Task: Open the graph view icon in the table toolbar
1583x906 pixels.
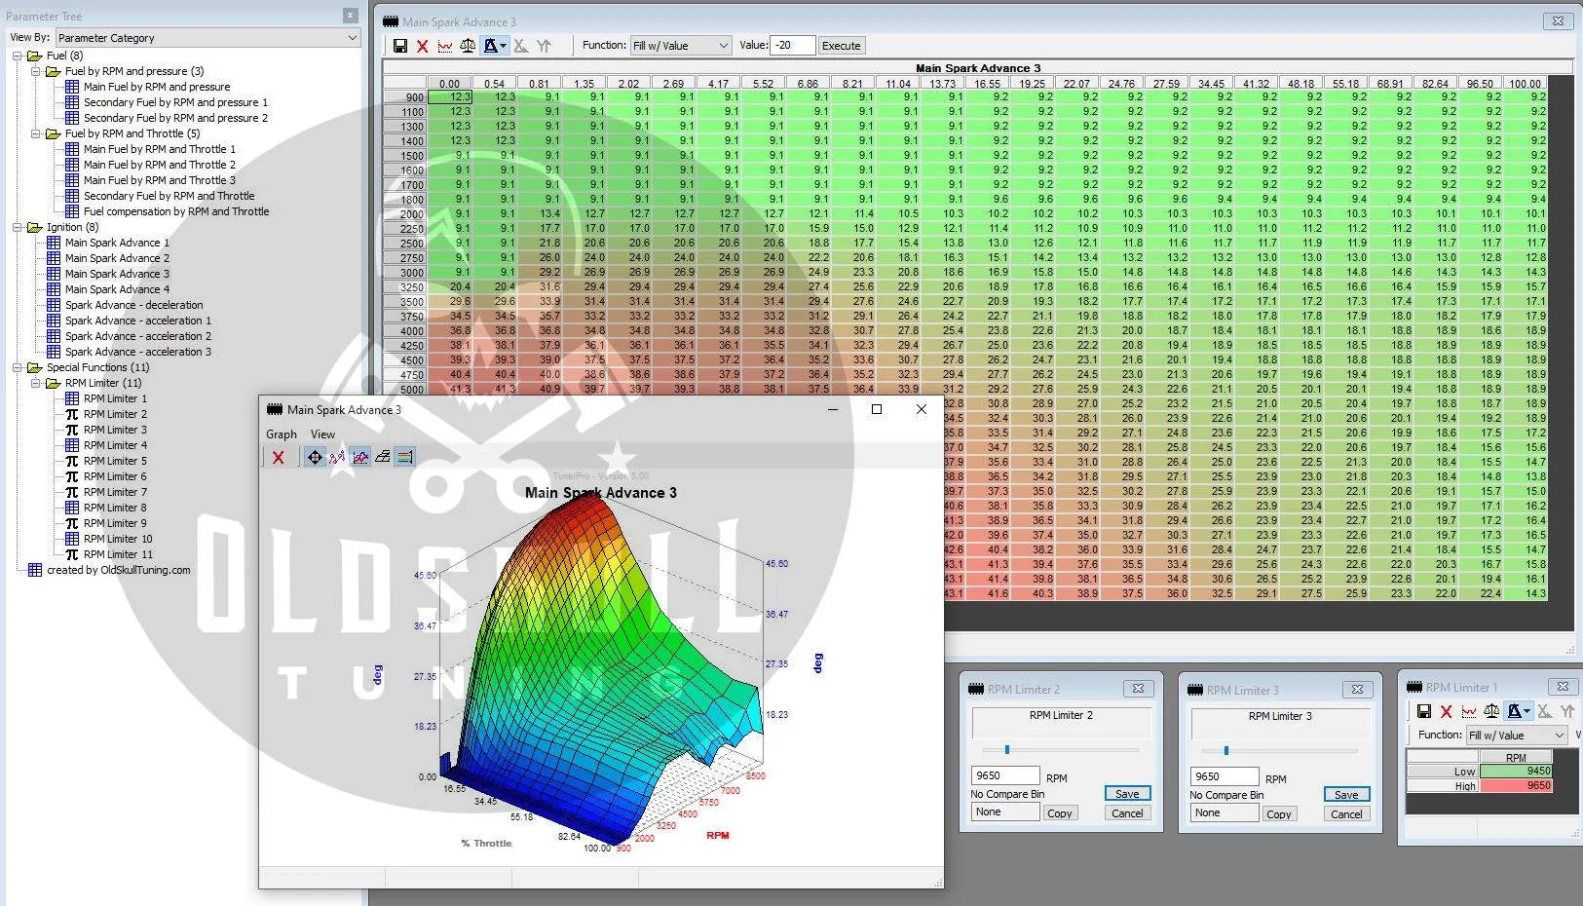Action: pyautogui.click(x=445, y=46)
